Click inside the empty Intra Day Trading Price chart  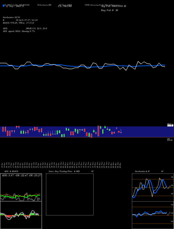click(70, 194)
